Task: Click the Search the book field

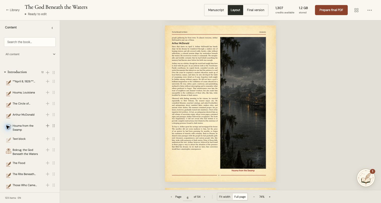Action: pos(30,42)
